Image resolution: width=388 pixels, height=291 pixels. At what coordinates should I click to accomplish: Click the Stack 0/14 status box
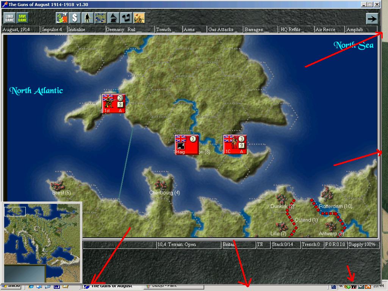click(286, 245)
